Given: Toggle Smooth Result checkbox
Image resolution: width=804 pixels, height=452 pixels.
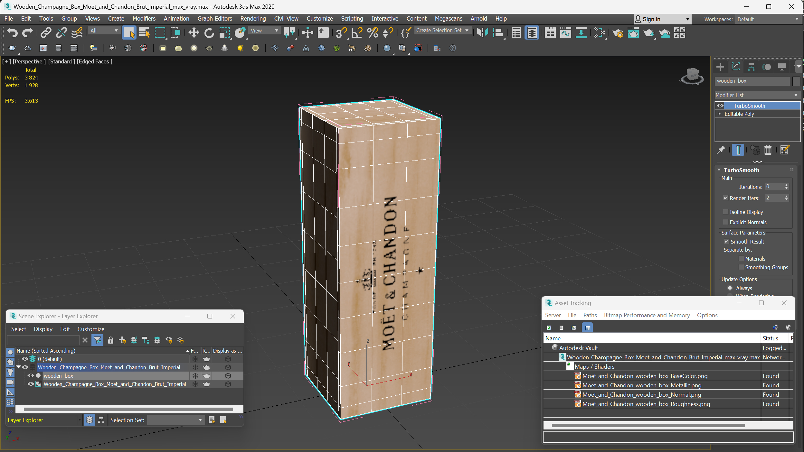Looking at the screenshot, I should 727,242.
